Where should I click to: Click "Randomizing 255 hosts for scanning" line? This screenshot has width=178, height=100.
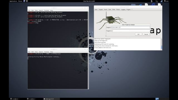coord(104,44)
